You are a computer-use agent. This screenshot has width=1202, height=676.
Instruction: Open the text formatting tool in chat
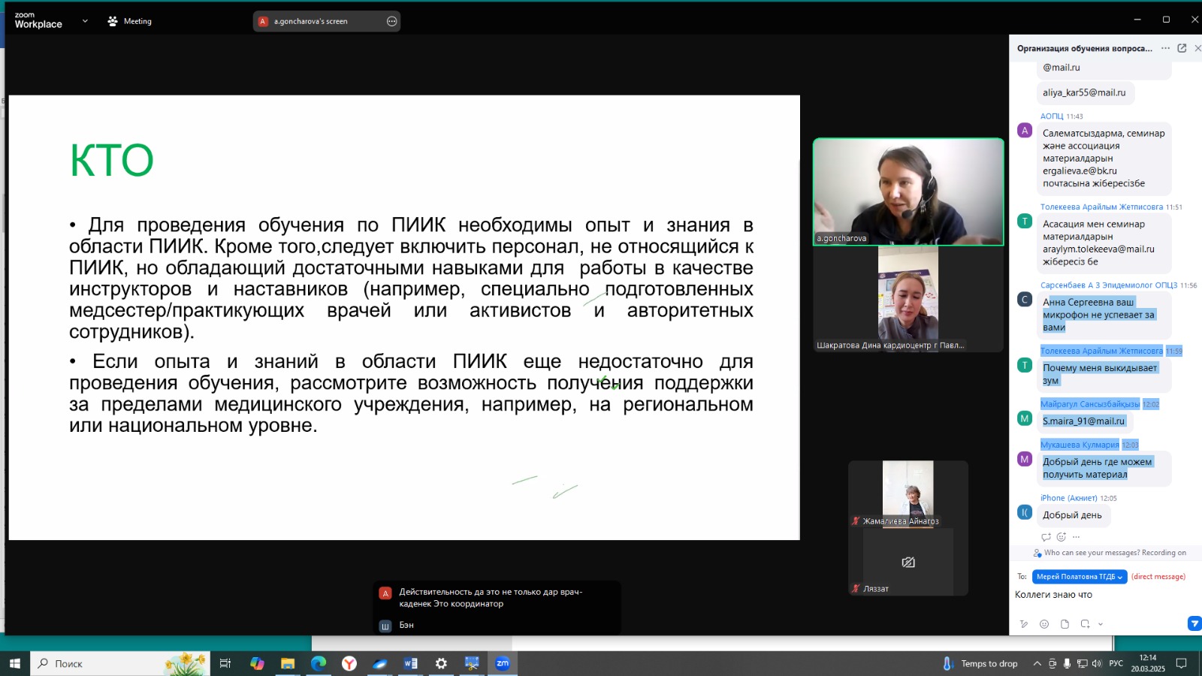pos(1023,624)
